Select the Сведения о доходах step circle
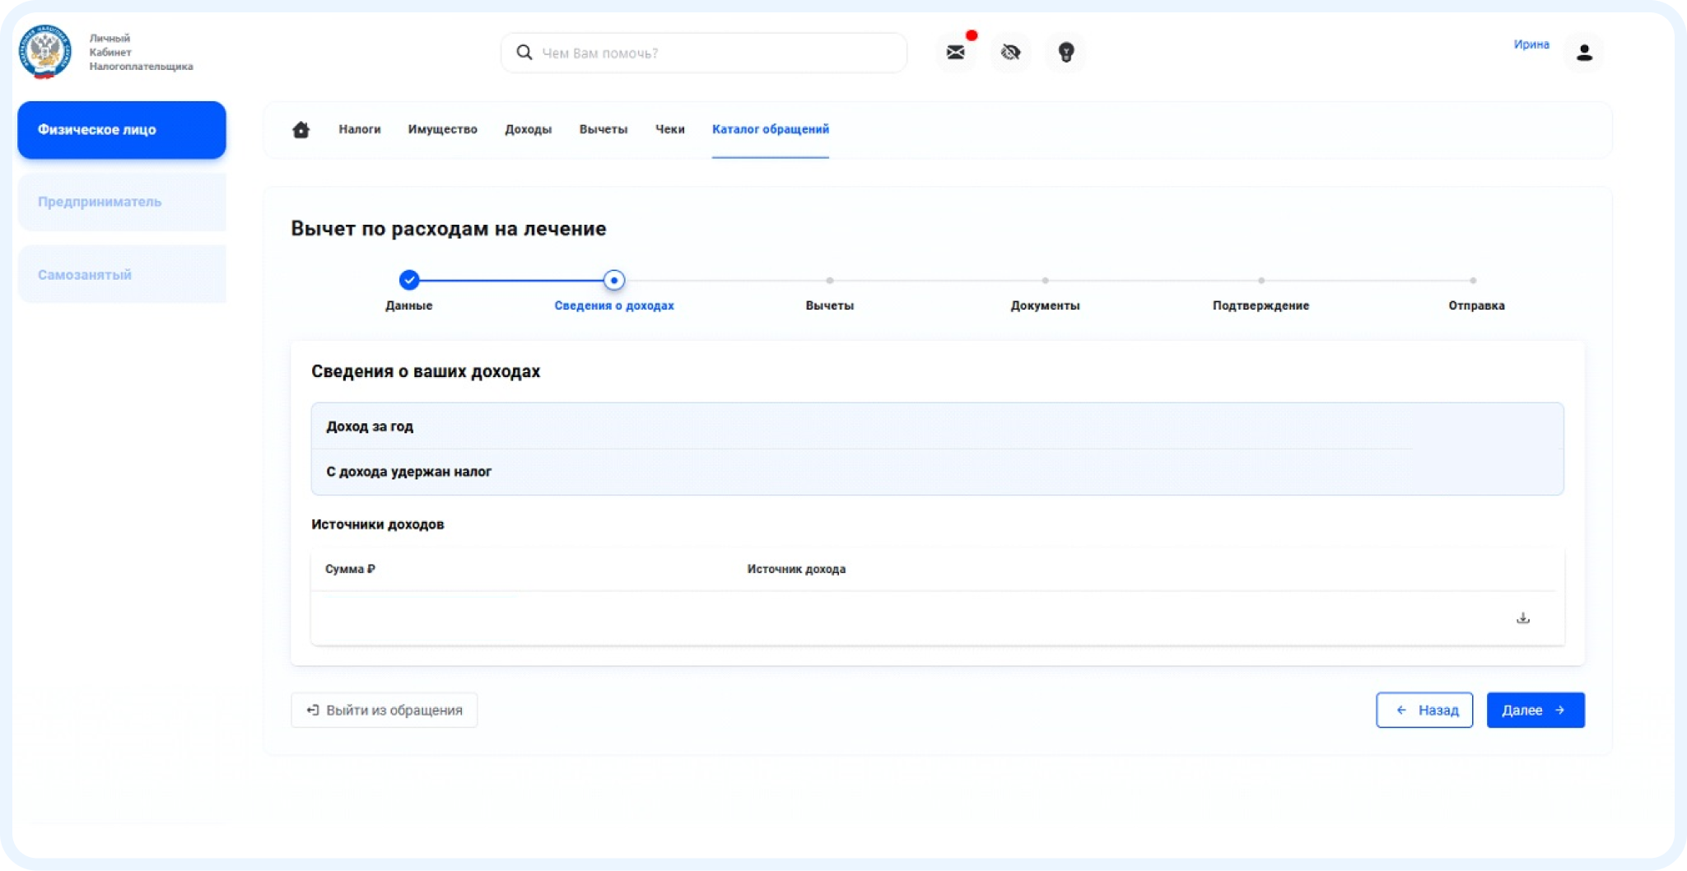1687x871 pixels. click(613, 280)
